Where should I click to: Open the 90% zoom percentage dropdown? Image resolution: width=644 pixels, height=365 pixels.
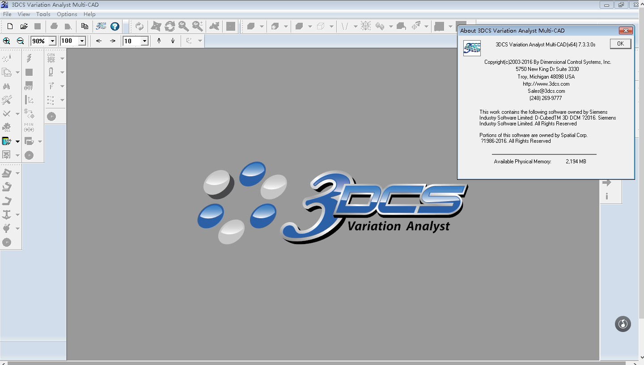(x=52, y=41)
